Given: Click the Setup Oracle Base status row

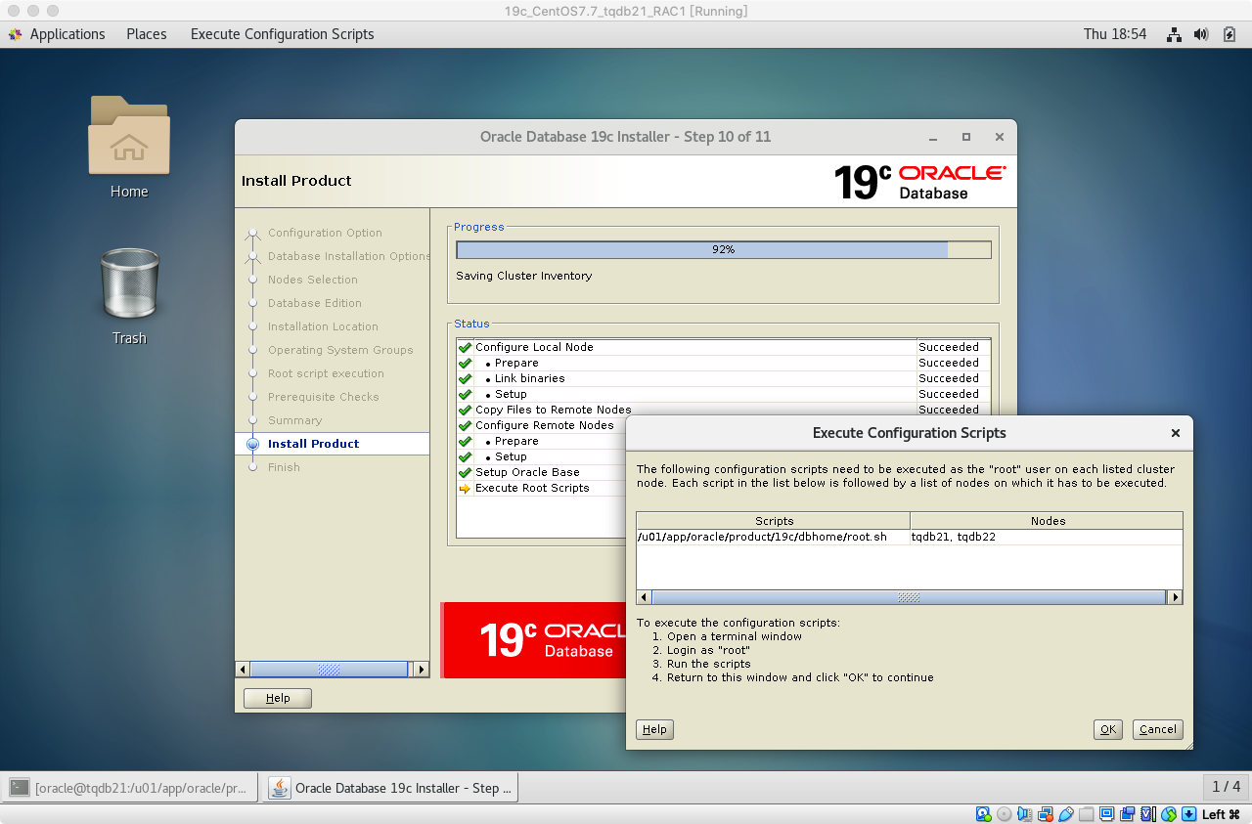Looking at the screenshot, I should [541, 472].
